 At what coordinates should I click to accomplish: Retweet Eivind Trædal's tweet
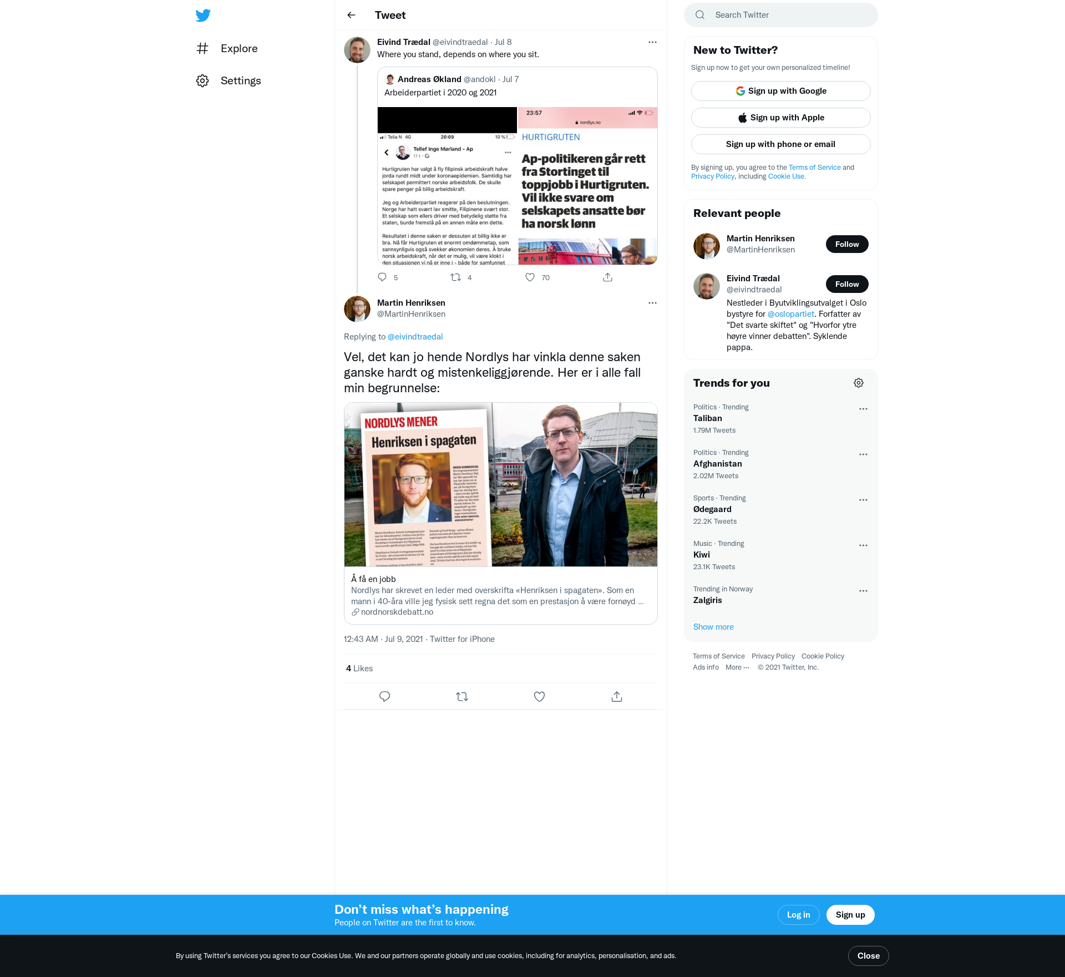click(455, 277)
